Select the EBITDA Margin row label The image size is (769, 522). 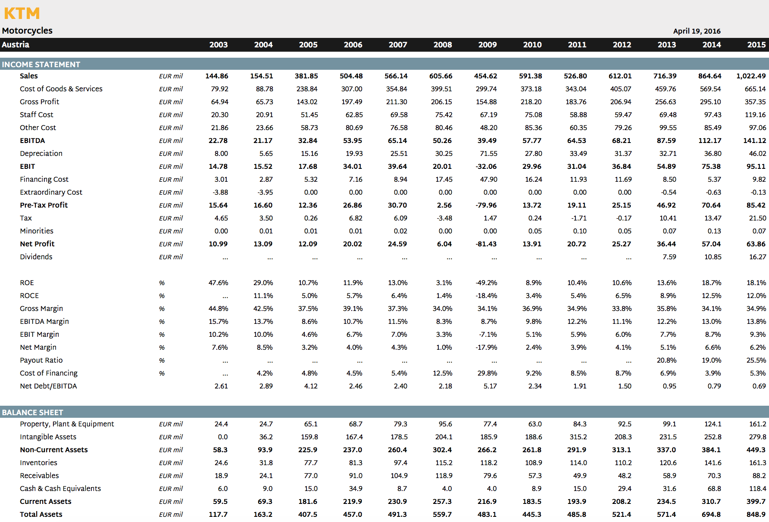click(x=44, y=321)
